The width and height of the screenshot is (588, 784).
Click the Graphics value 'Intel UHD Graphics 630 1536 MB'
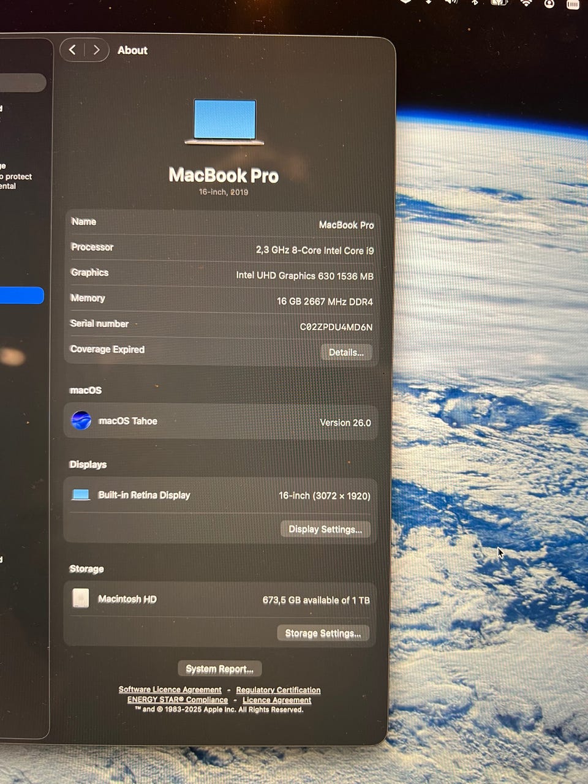click(x=304, y=276)
